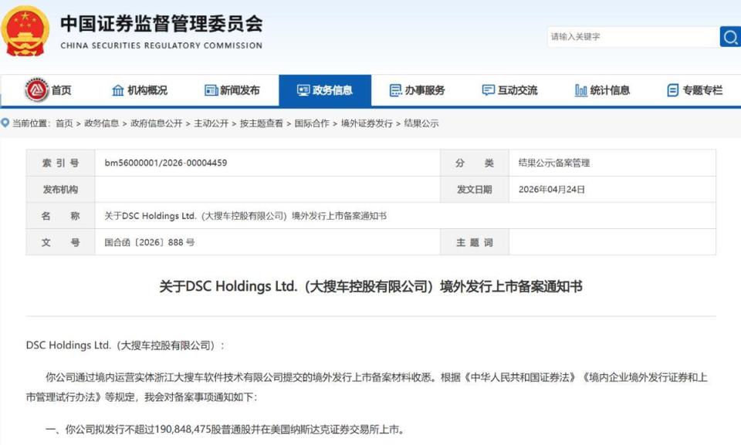The height and width of the screenshot is (445, 741).
Task: Open 按主题查看 breadcrumb link
Action: pyautogui.click(x=262, y=123)
